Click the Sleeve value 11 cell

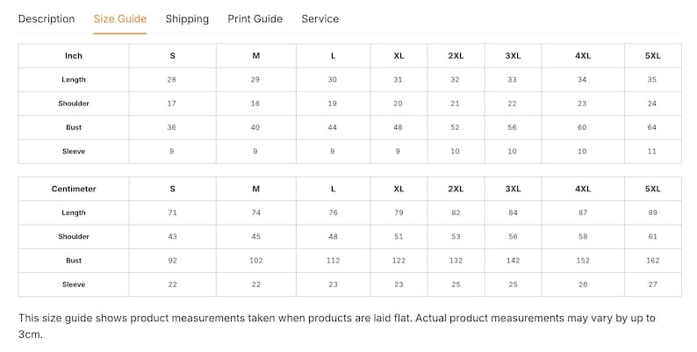click(x=652, y=152)
